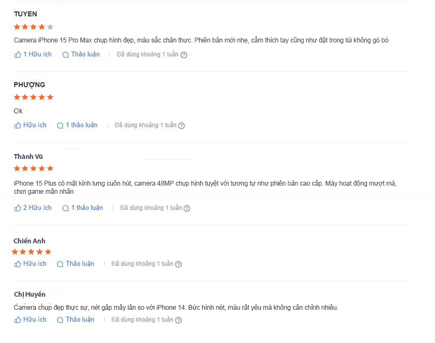Mark TUYEN's review as helpful via '1 Hữu ích'
The image size is (435, 343).
(x=37, y=54)
